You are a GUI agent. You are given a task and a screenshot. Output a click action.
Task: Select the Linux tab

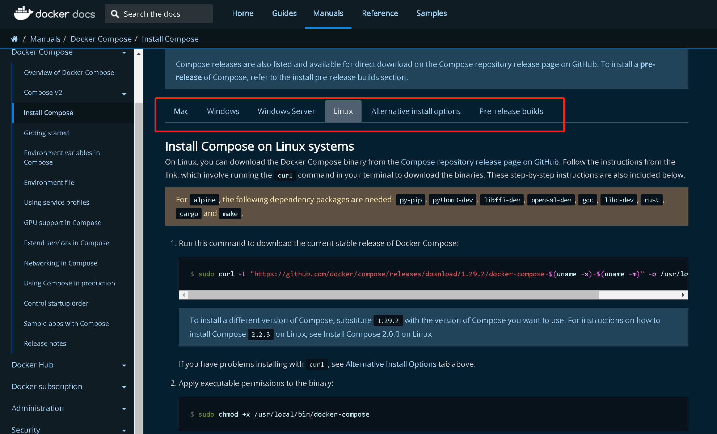coord(343,111)
